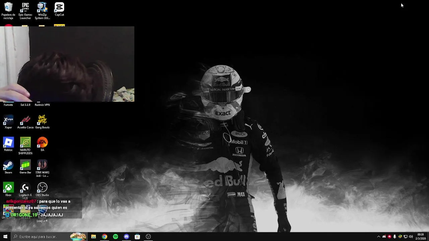Click the Discord tray icon
The image size is (429, 241).
384,237
